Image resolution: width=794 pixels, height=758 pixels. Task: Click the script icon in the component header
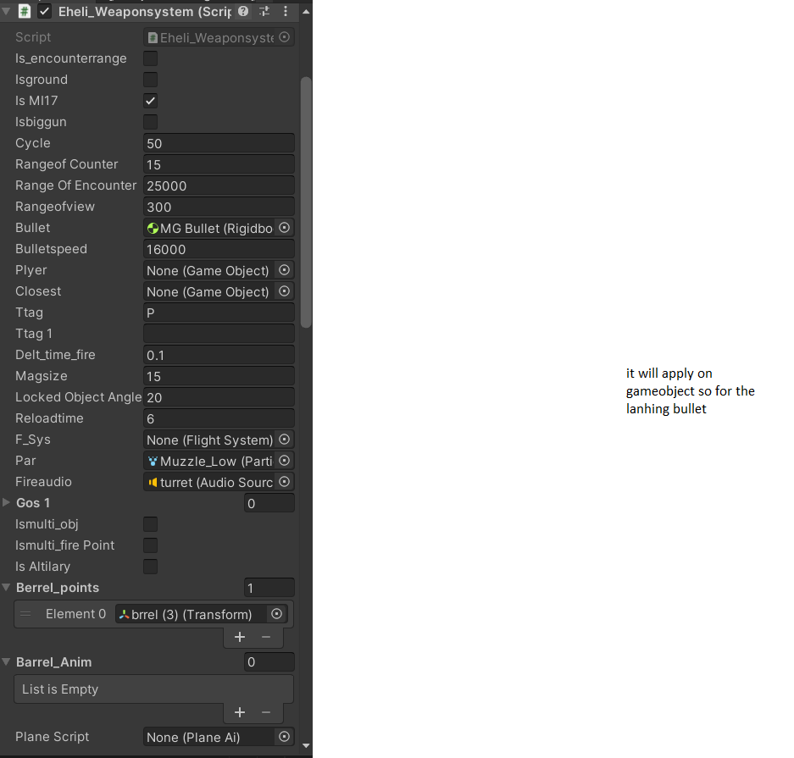[24, 11]
